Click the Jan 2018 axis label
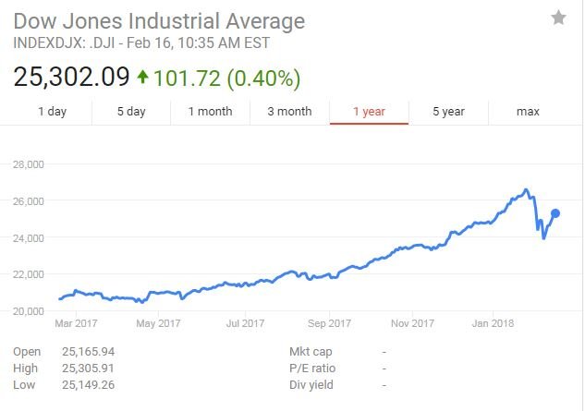This screenshot has height=411, width=585. pos(493,323)
